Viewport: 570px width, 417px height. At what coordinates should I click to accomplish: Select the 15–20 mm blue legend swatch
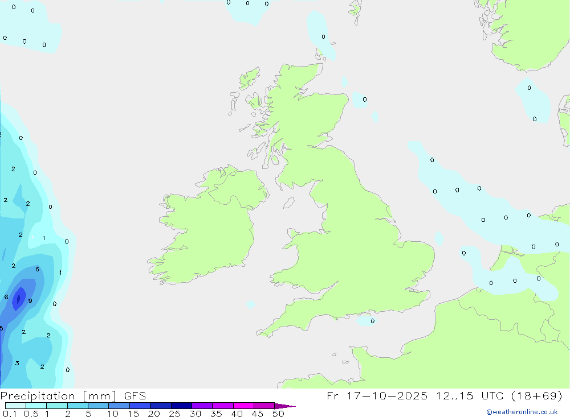click(140, 406)
